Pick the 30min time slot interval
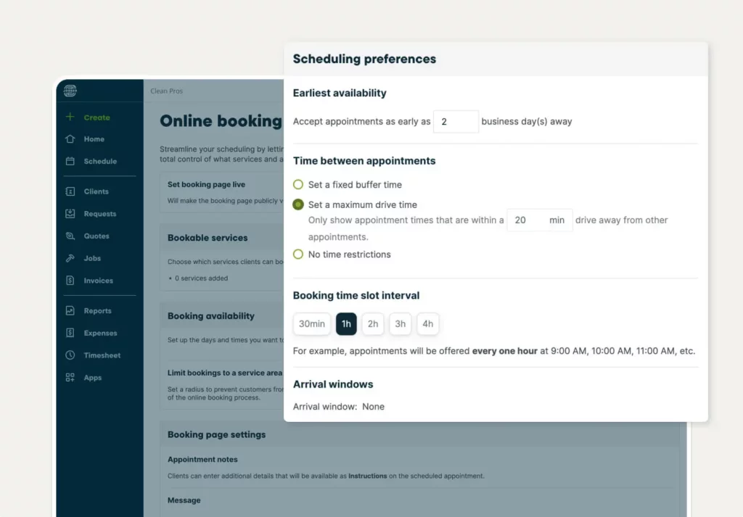Viewport: 743px width, 517px height. tap(312, 324)
